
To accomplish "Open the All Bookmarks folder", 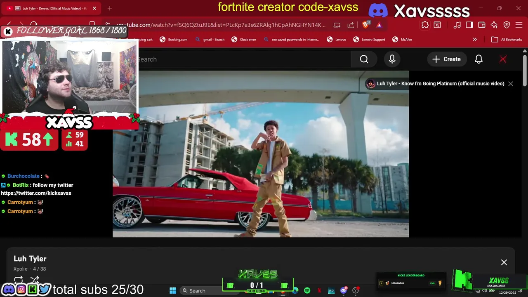I will tap(507, 40).
